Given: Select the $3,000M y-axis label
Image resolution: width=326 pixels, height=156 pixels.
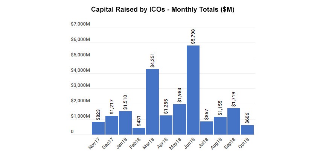Looking at the screenshot, I should pos(80,86).
